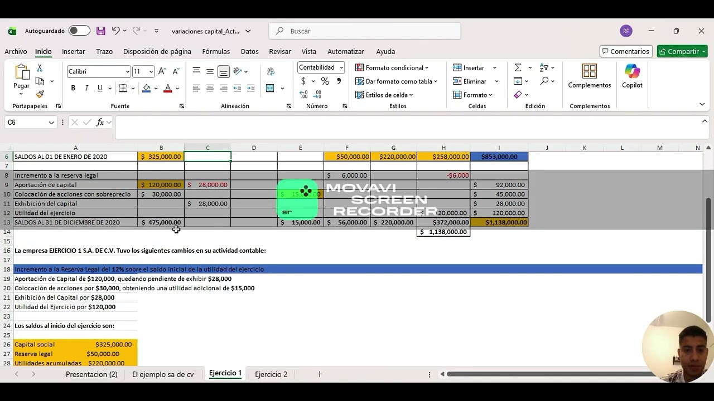This screenshot has width=714, height=401.
Task: Click in the Buscar search box
Action: 365,31
